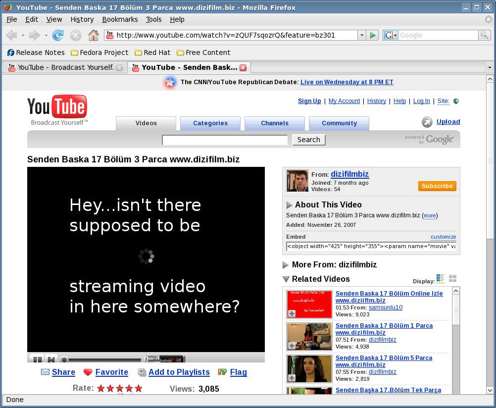
Task: Rate the video with the fifth star
Action: pos(139,388)
